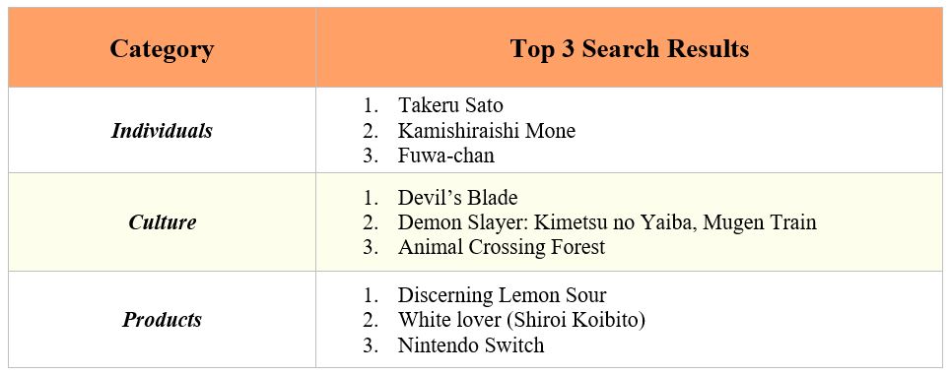950x375 pixels.
Task: Click the Devil's Blade entry
Action: (x=457, y=197)
